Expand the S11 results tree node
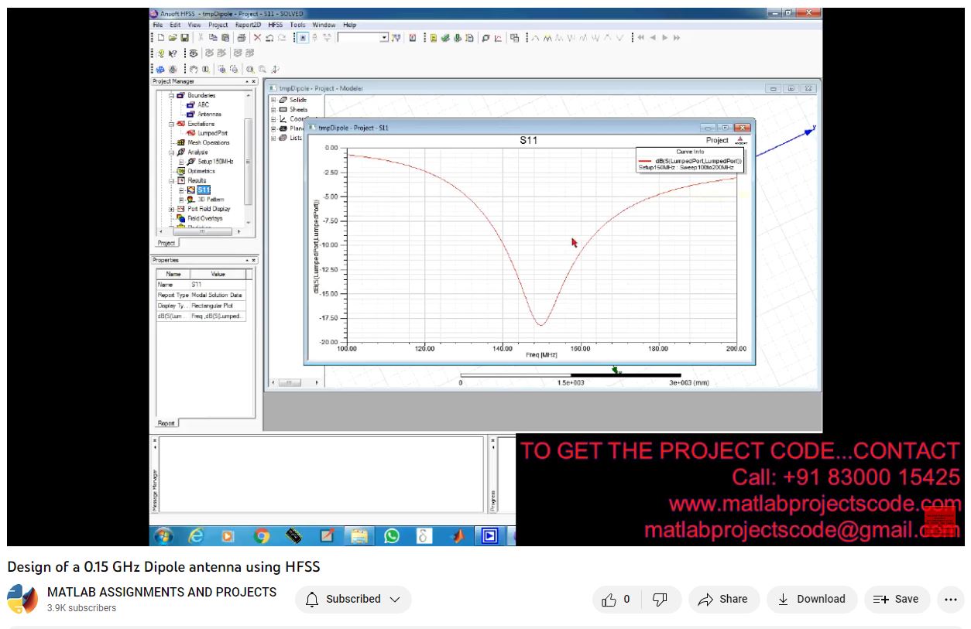971x629 pixels. (181, 190)
